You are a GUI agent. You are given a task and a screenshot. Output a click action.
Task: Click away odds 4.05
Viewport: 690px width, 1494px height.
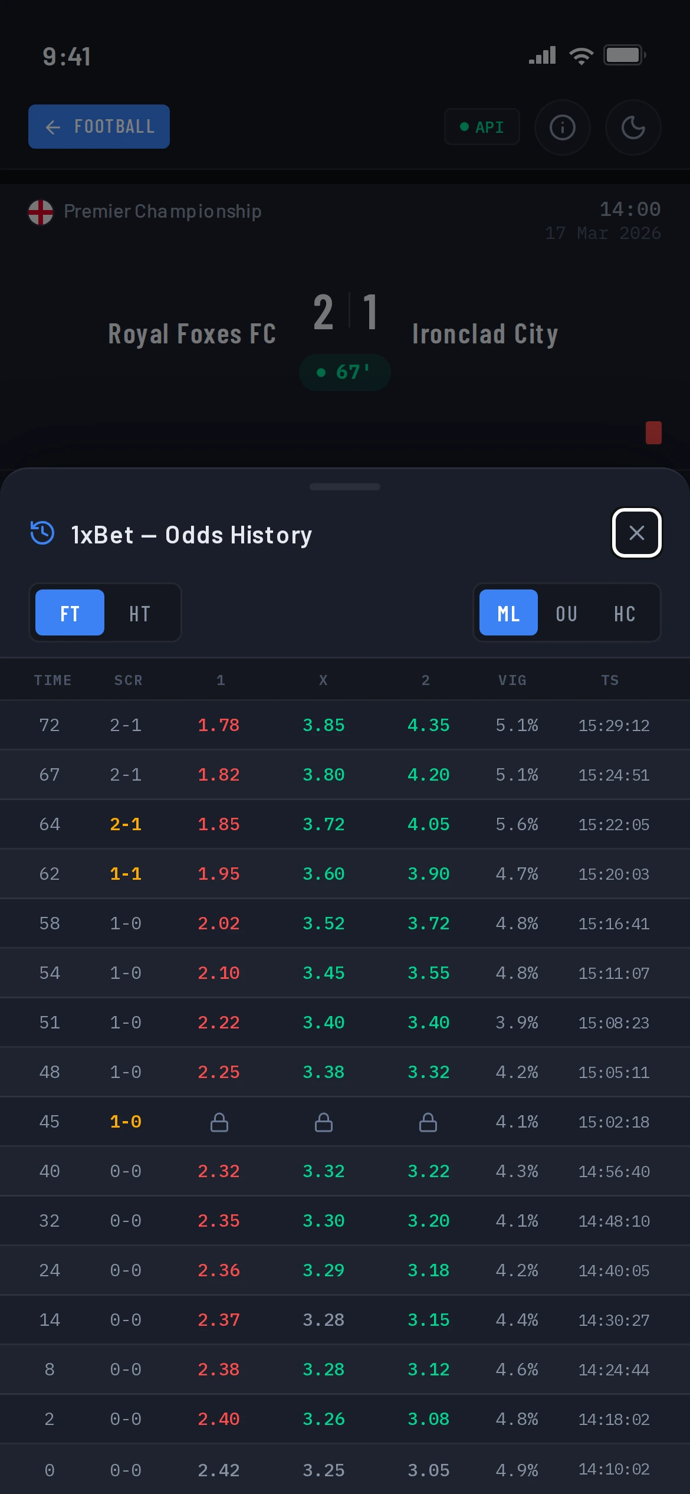pyautogui.click(x=428, y=824)
